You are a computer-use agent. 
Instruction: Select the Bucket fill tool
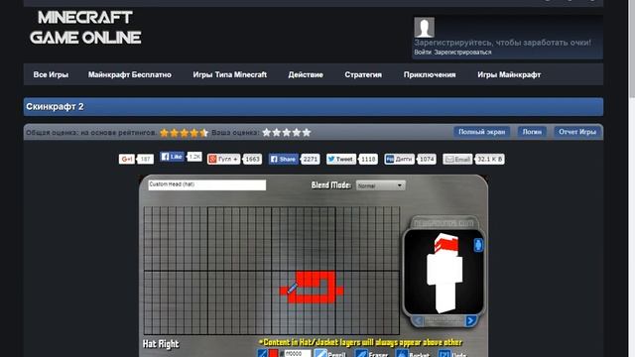click(x=413, y=354)
